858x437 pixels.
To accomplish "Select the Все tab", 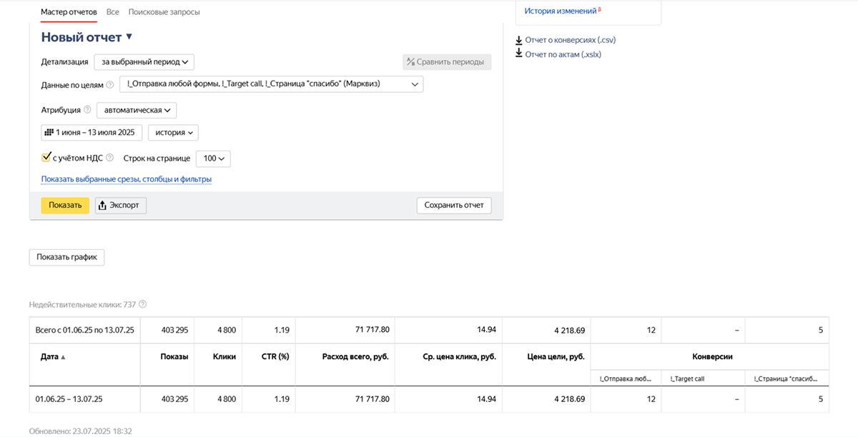I will pyautogui.click(x=112, y=12).
